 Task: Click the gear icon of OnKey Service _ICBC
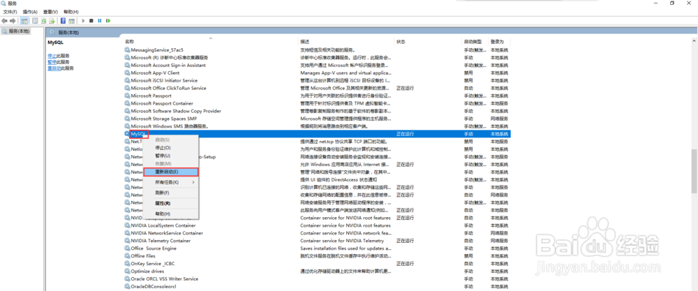(127, 263)
